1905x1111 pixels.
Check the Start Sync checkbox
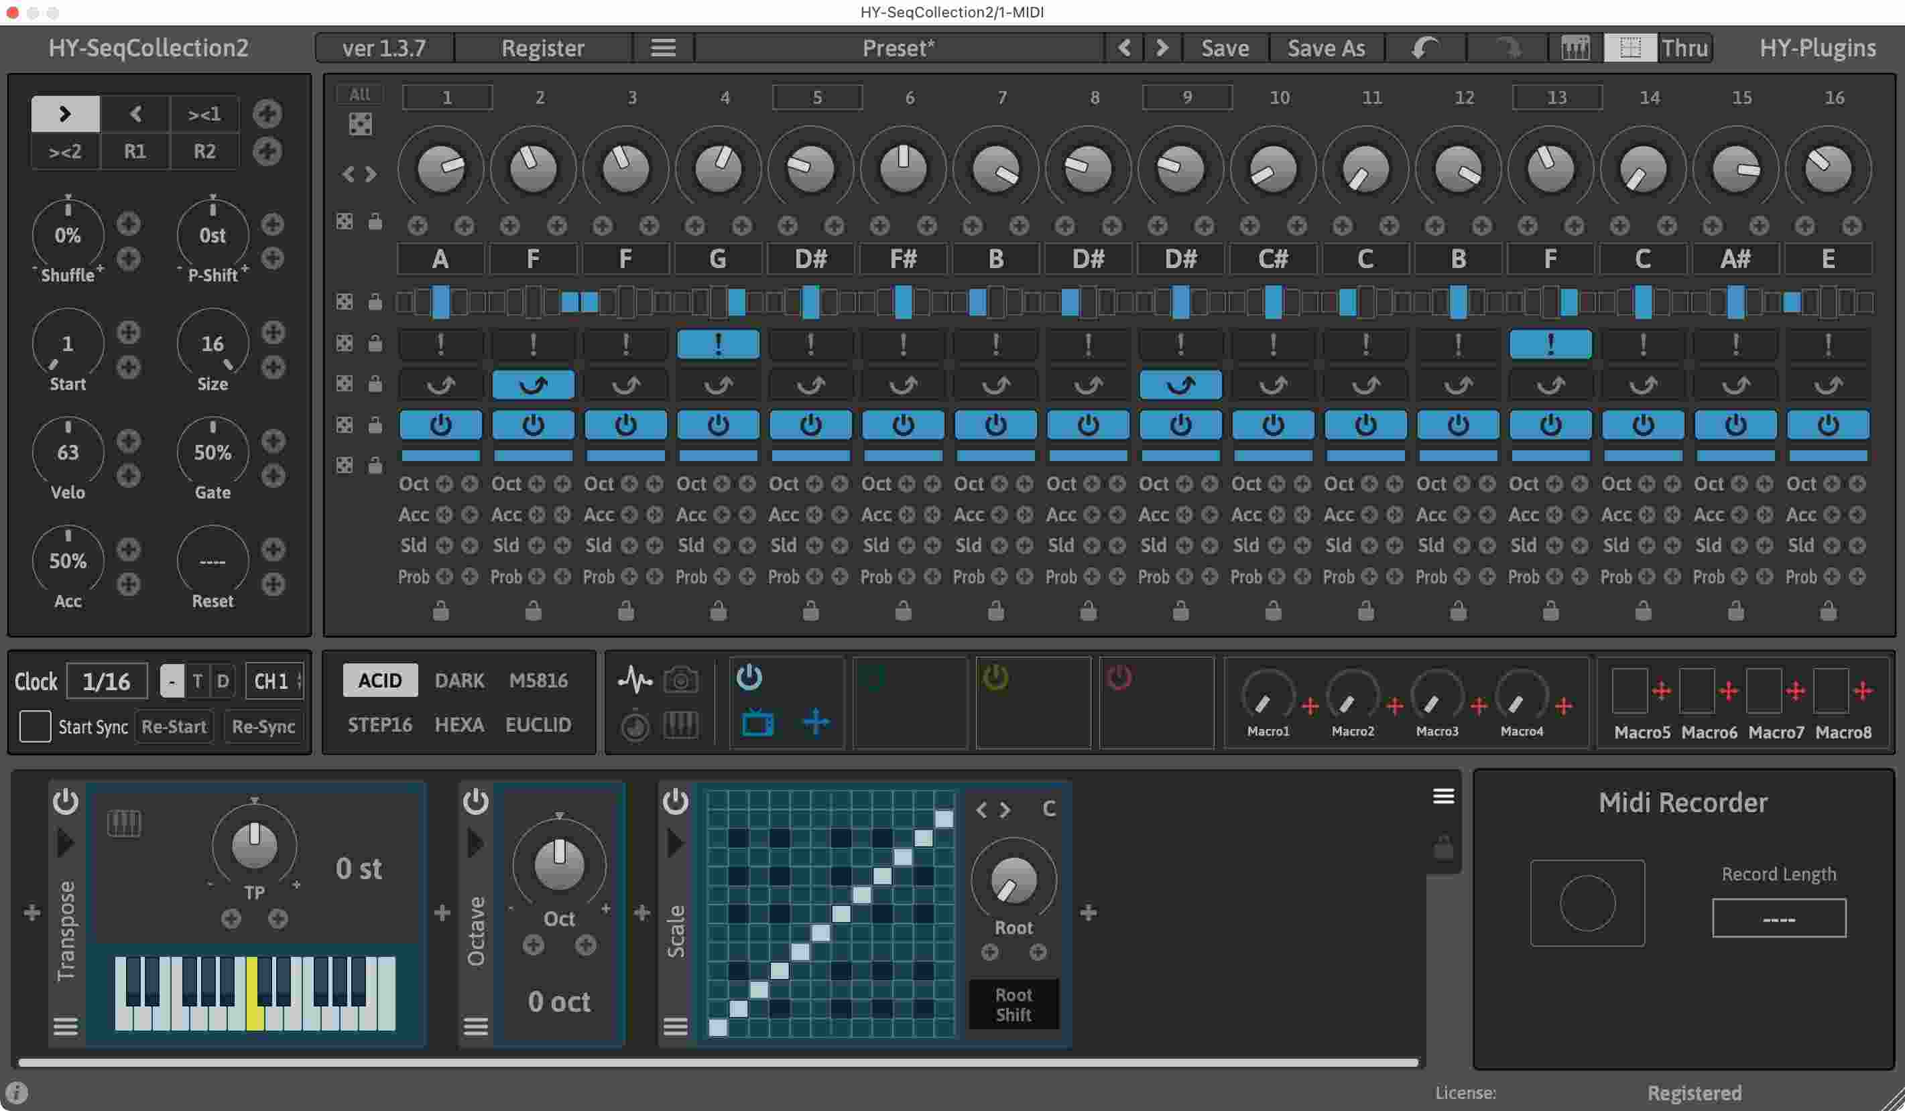[x=35, y=726]
